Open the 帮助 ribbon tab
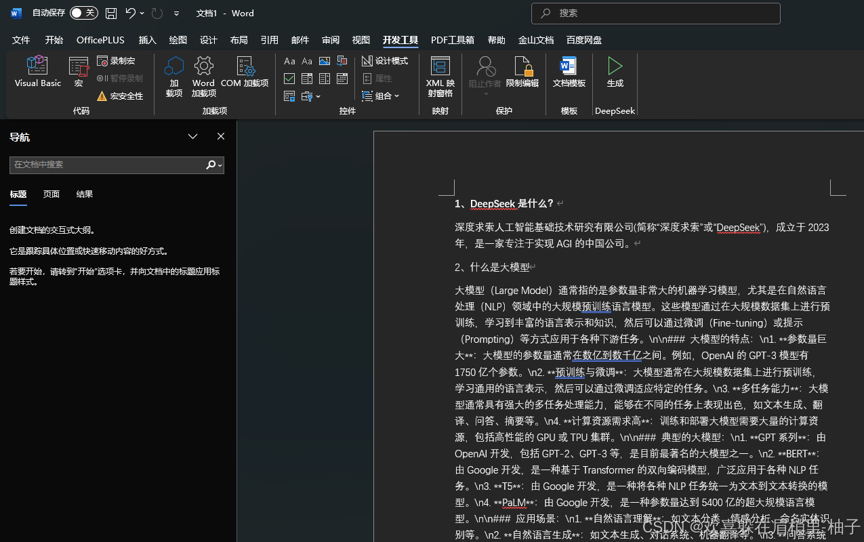864x542 pixels. [x=497, y=40]
